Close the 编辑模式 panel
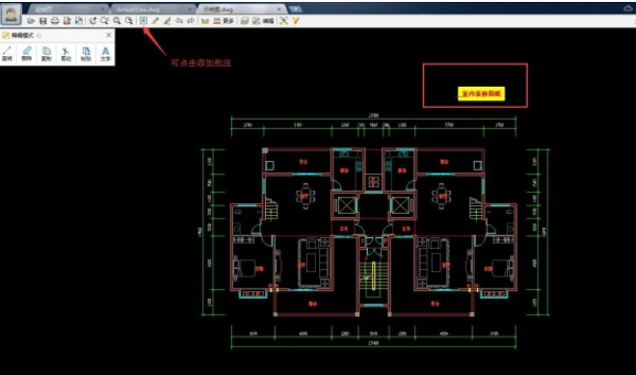Screen dimensions: 636x375 (x=108, y=36)
